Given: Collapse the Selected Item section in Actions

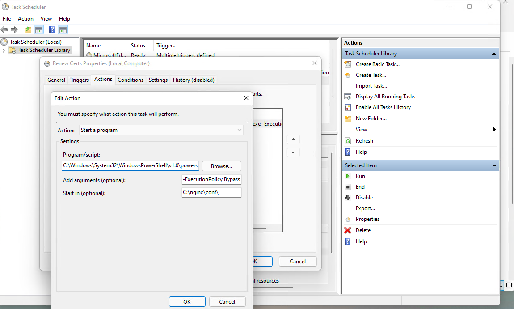Looking at the screenshot, I should click(494, 165).
